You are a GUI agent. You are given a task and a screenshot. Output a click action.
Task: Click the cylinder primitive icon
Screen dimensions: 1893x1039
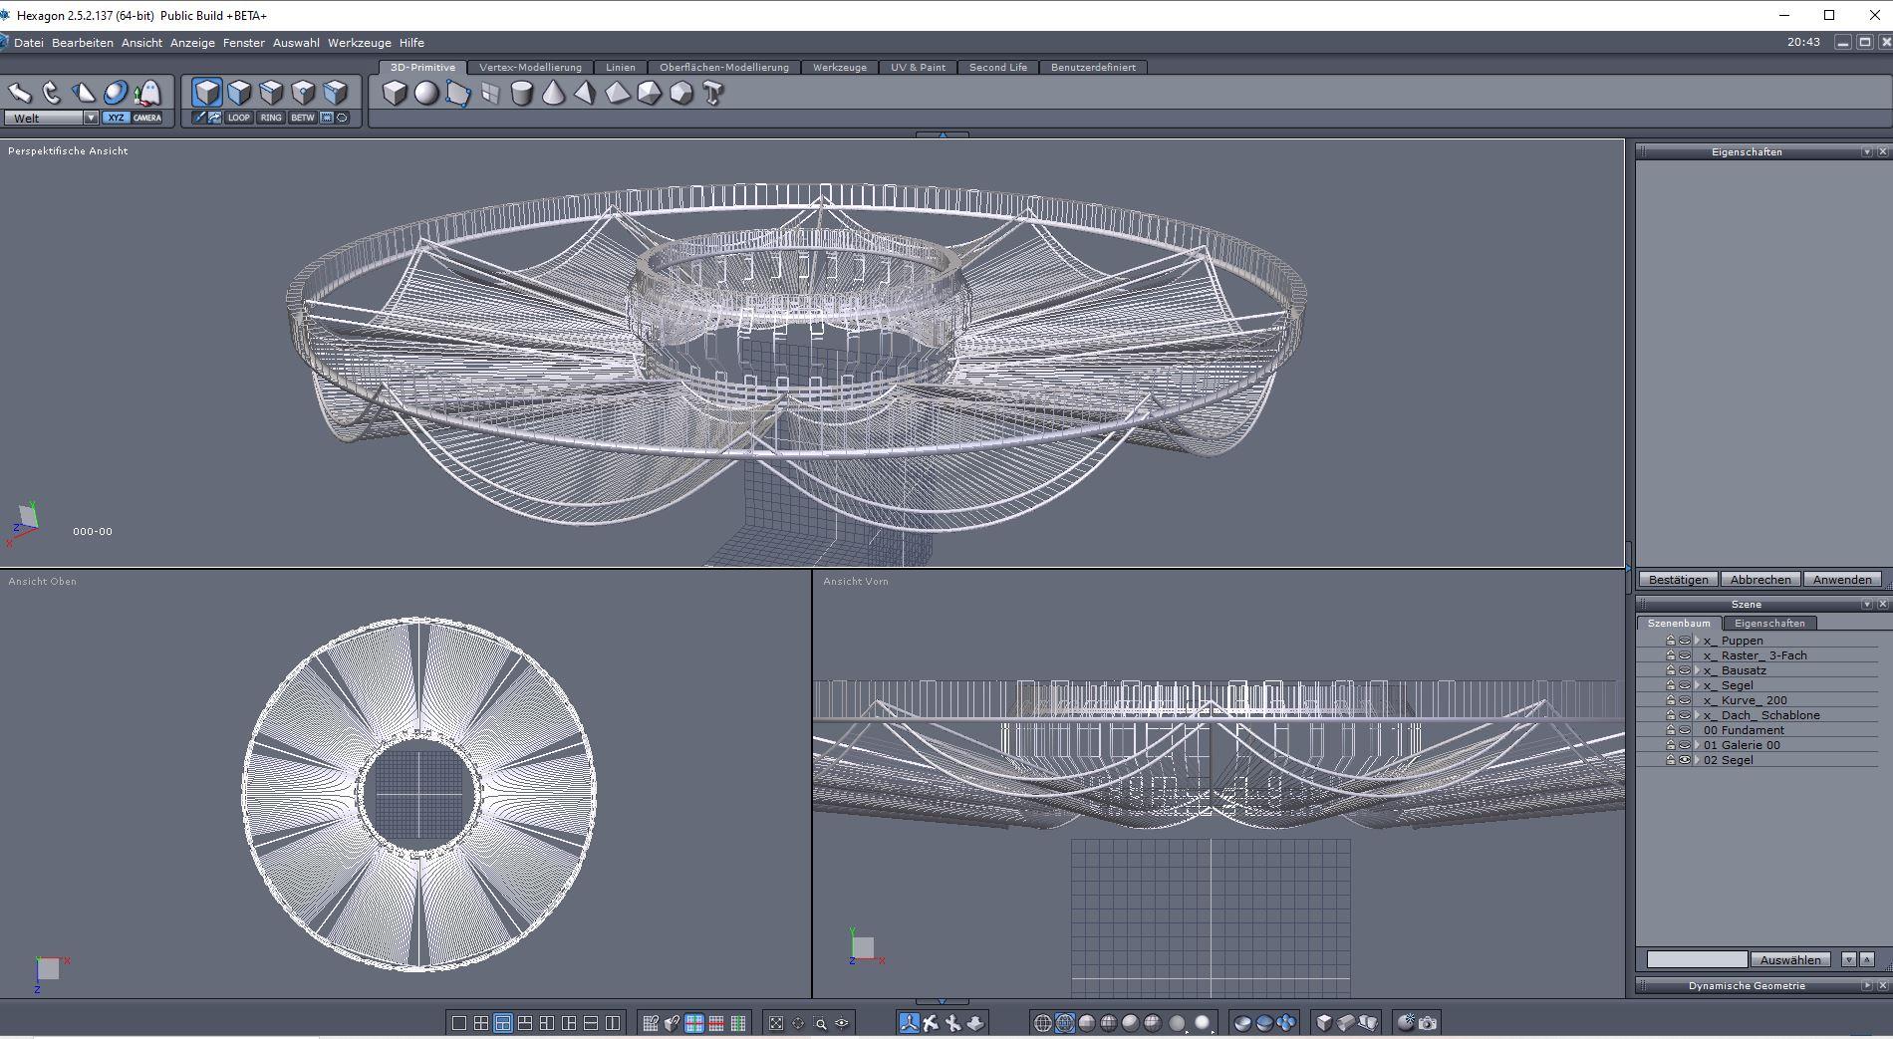click(521, 93)
